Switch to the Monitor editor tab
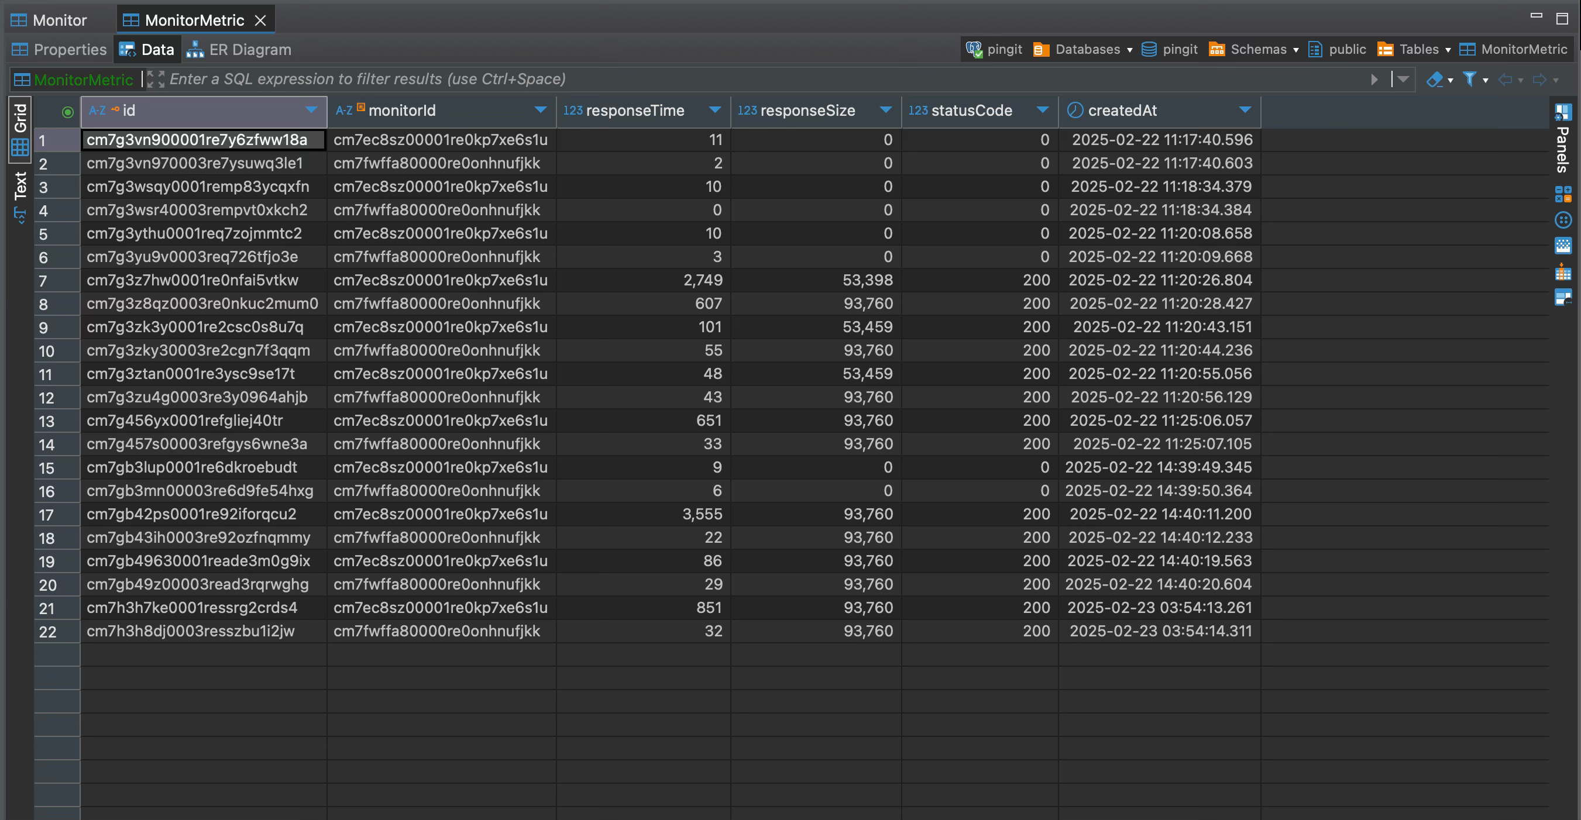 coord(49,20)
